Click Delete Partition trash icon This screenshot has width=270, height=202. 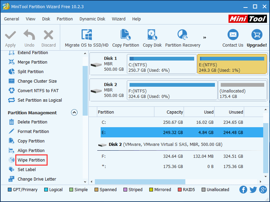click(x=11, y=122)
